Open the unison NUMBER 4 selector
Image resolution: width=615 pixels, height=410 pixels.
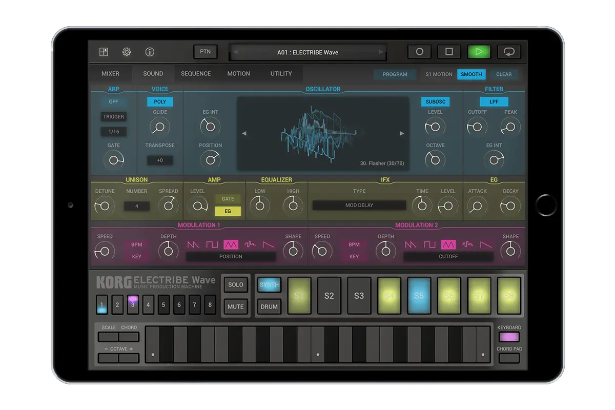coord(137,206)
